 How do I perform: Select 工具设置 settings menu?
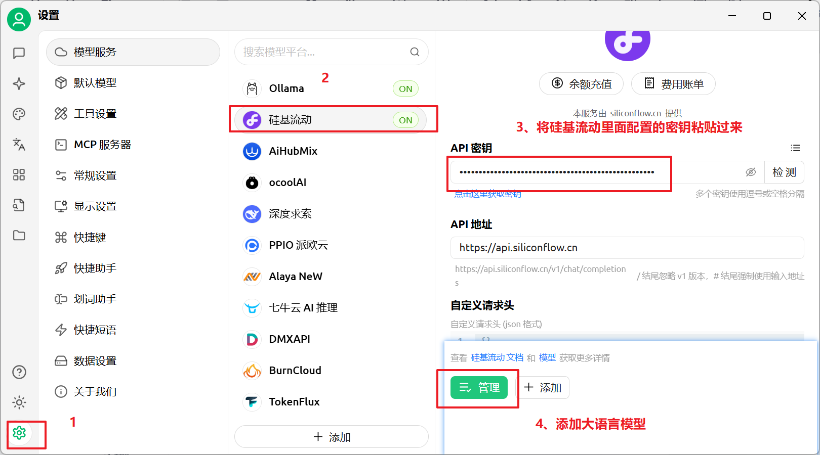[x=133, y=114]
